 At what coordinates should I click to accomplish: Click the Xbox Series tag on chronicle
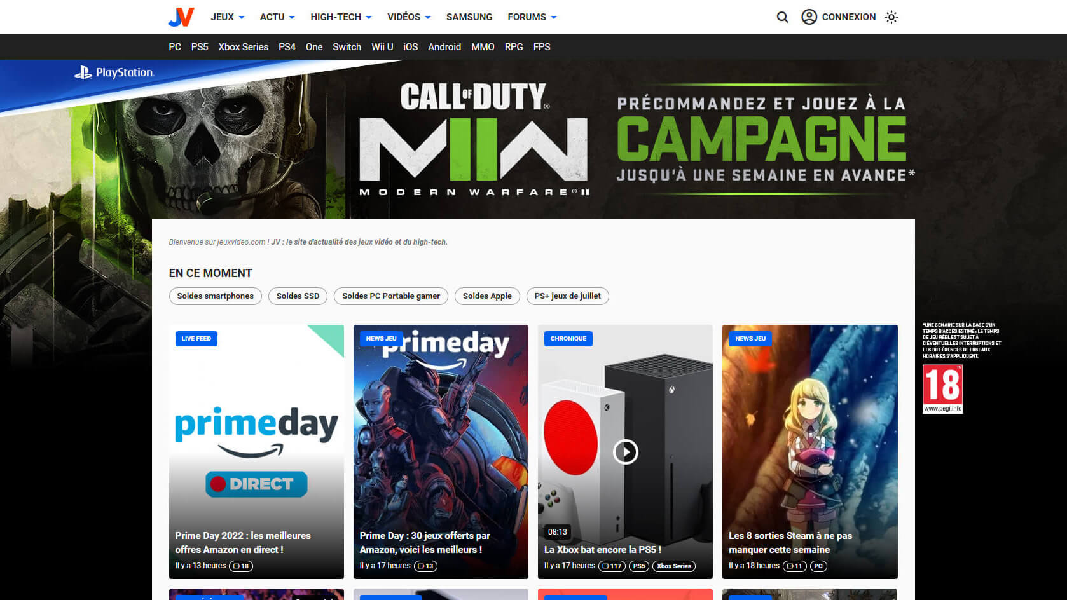coord(673,566)
